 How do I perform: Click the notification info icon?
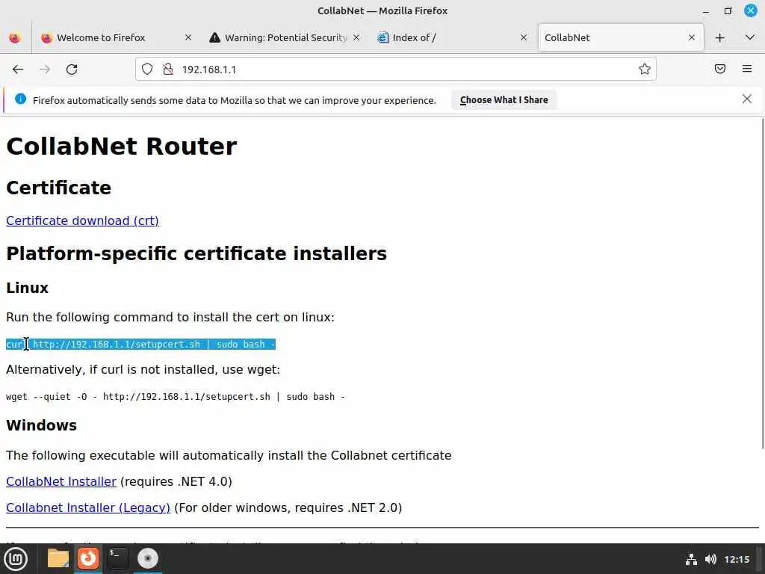coord(20,99)
